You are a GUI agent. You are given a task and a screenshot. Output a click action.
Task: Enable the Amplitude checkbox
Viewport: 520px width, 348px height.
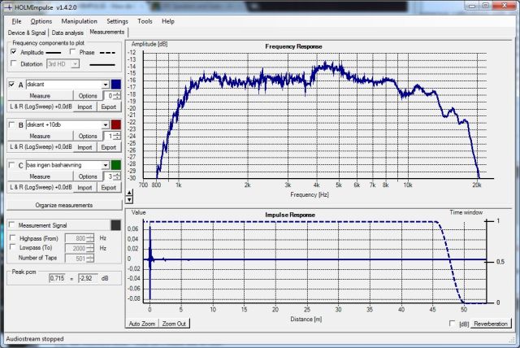(x=14, y=52)
